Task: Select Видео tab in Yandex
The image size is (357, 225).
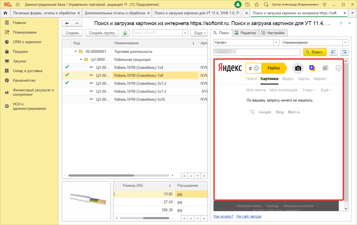Action: 288,79
